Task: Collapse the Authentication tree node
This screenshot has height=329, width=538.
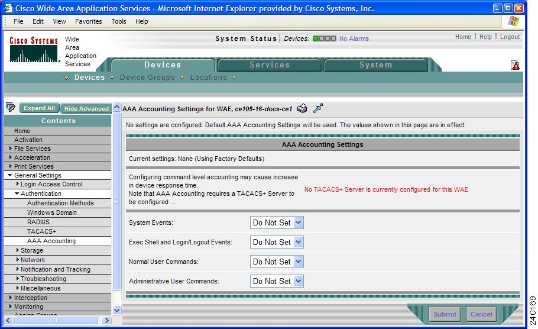Action: click(17, 193)
